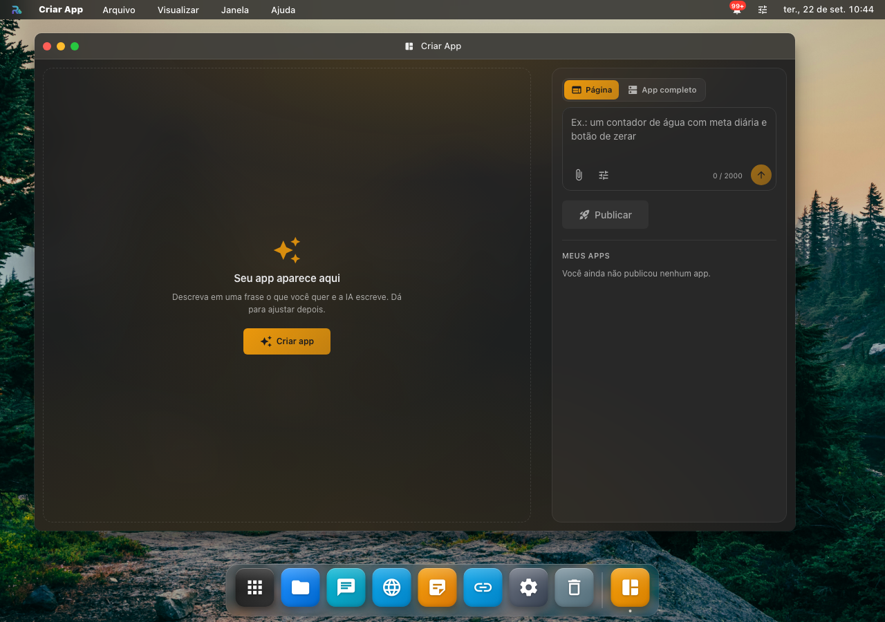This screenshot has height=622, width=885.
Task: Switch to App completo mode
Action: click(662, 90)
